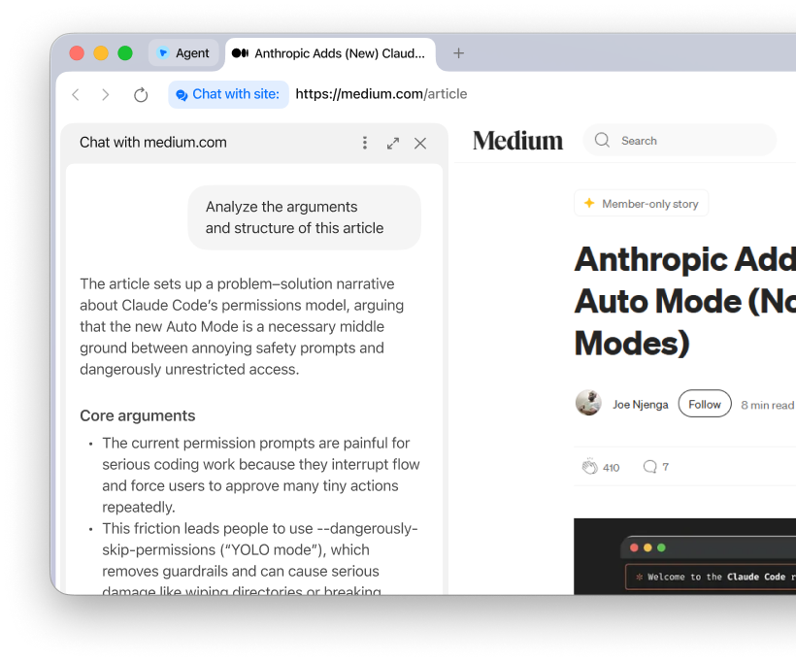The width and height of the screenshot is (796, 662).
Task: Reload the current page
Action: [x=141, y=94]
